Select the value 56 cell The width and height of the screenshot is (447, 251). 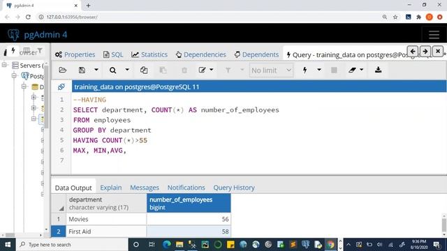point(189,219)
